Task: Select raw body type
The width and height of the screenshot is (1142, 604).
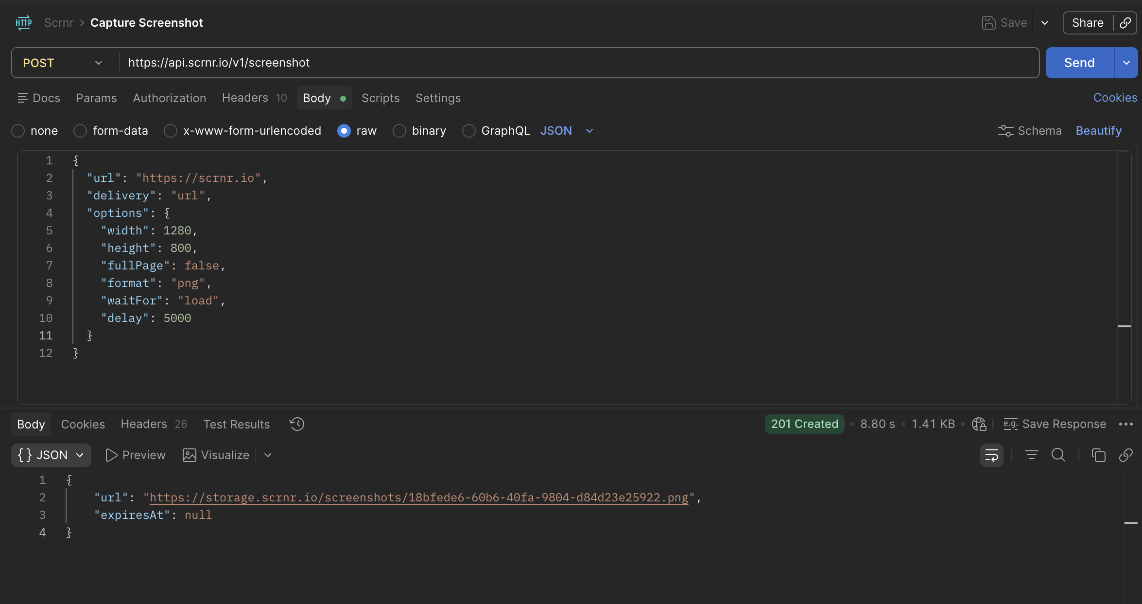Action: tap(344, 131)
